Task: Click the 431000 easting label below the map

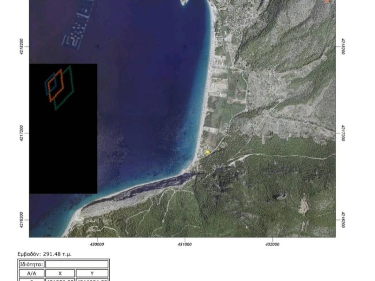Action: [x=185, y=244]
